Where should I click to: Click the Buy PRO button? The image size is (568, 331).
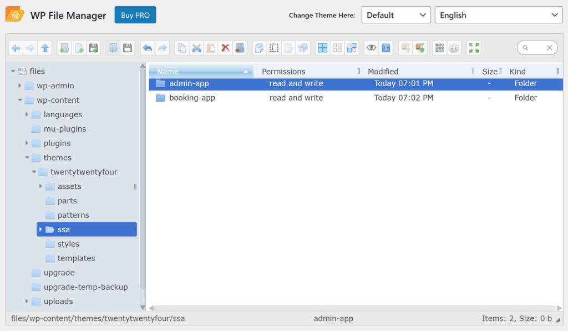(135, 15)
